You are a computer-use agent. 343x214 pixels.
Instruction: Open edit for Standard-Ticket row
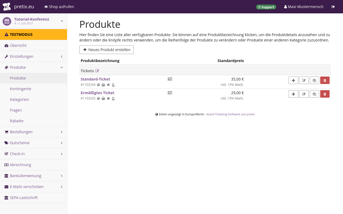(304, 80)
